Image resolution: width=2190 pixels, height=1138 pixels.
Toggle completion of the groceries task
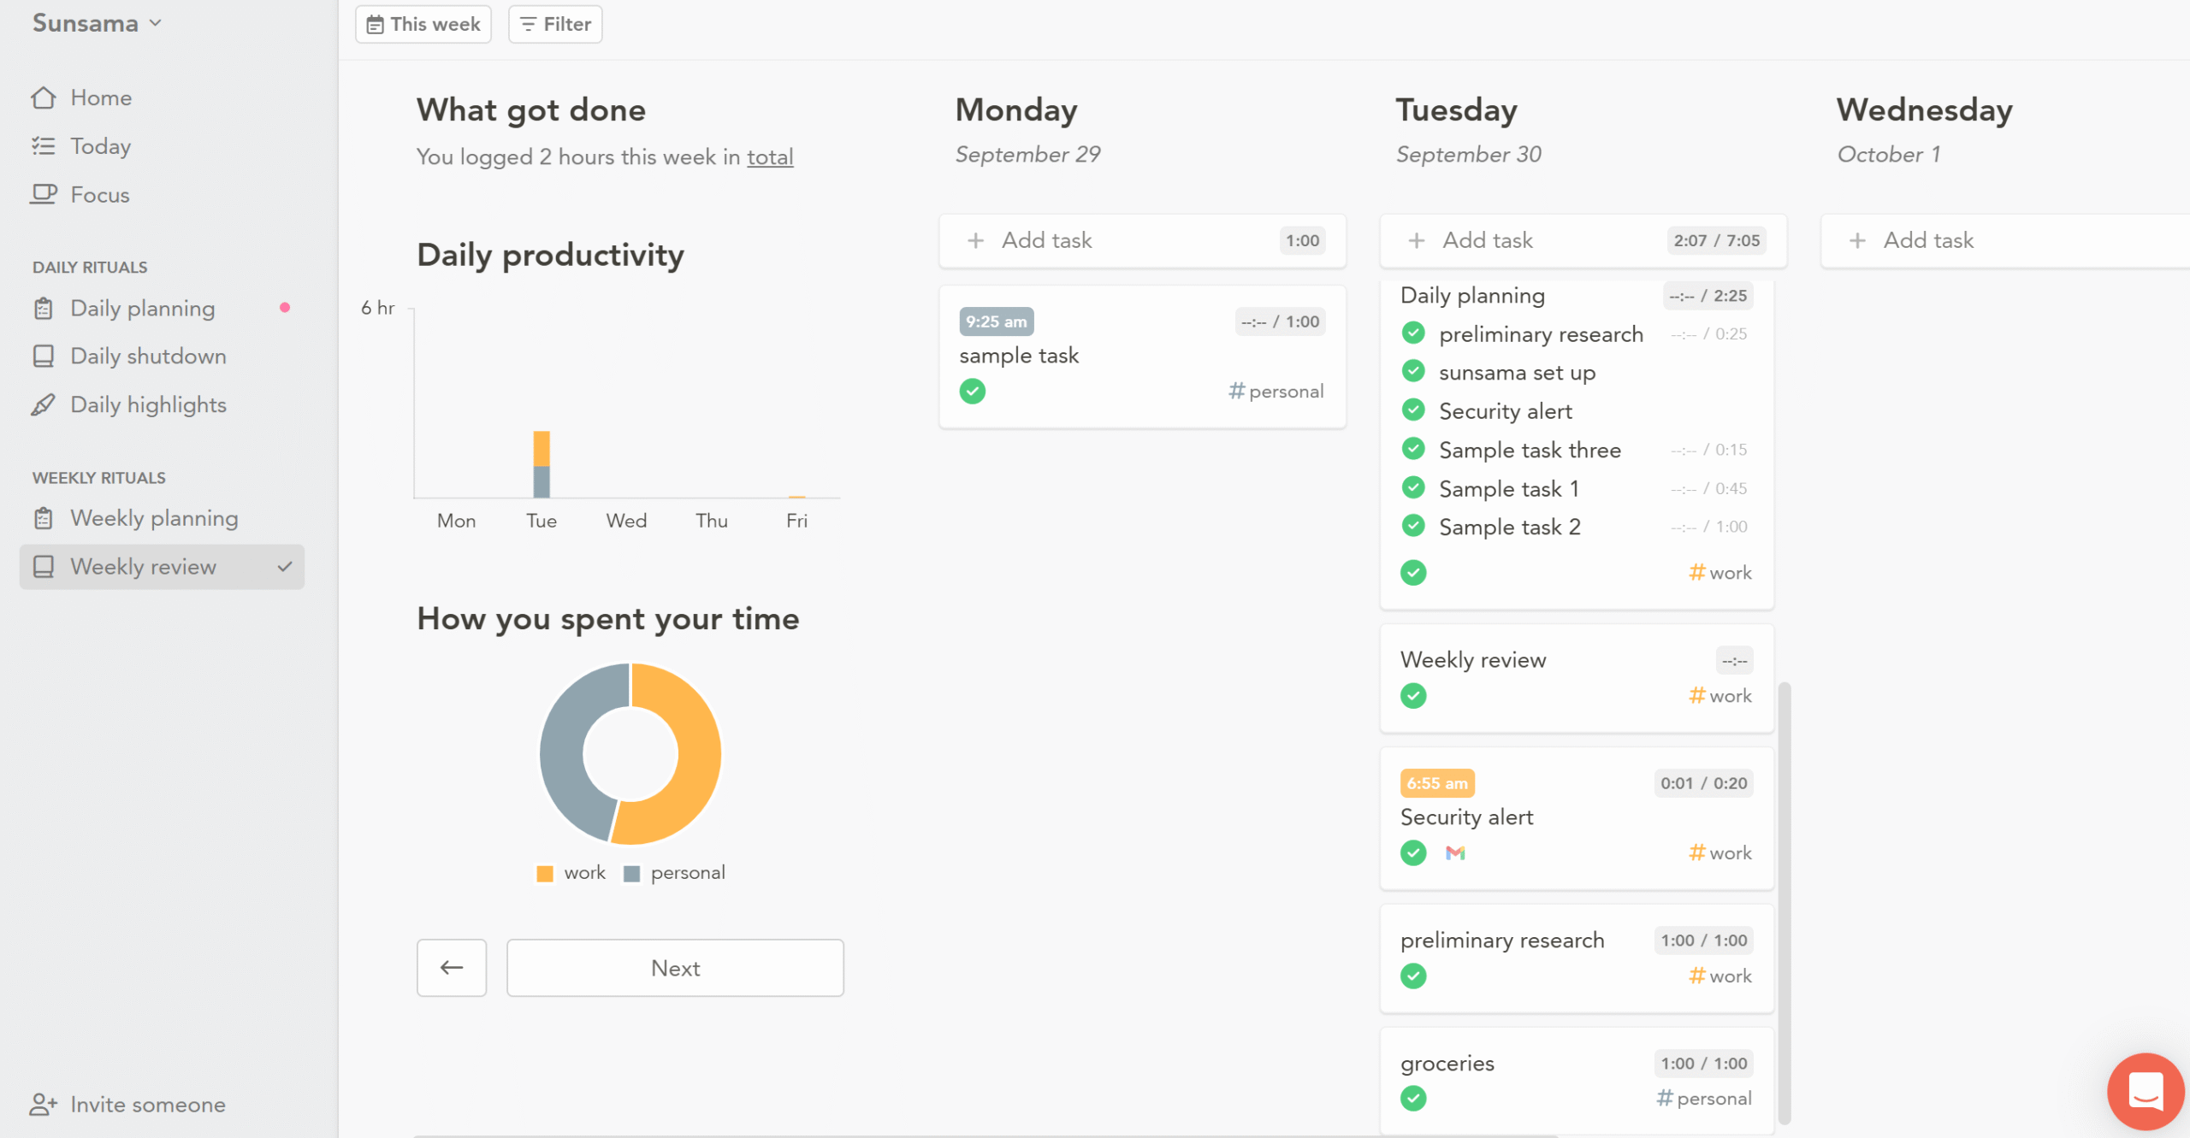[x=1413, y=1099]
